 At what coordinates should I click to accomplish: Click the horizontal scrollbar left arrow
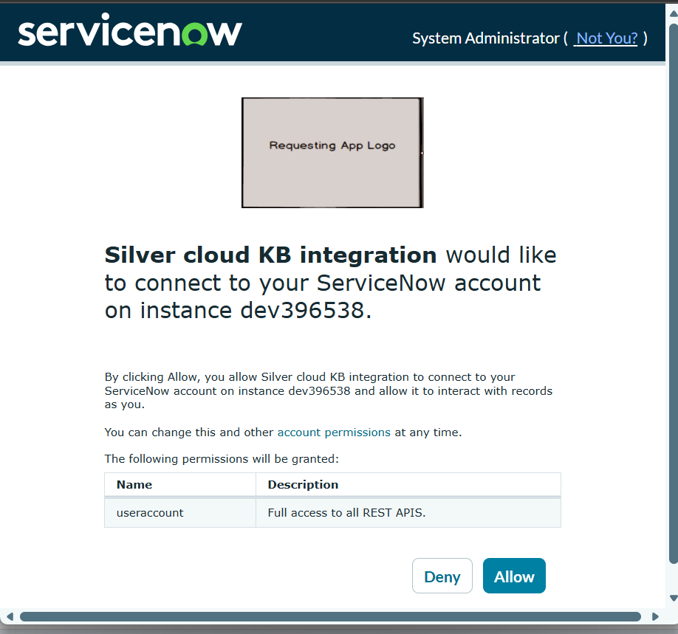pos(10,616)
